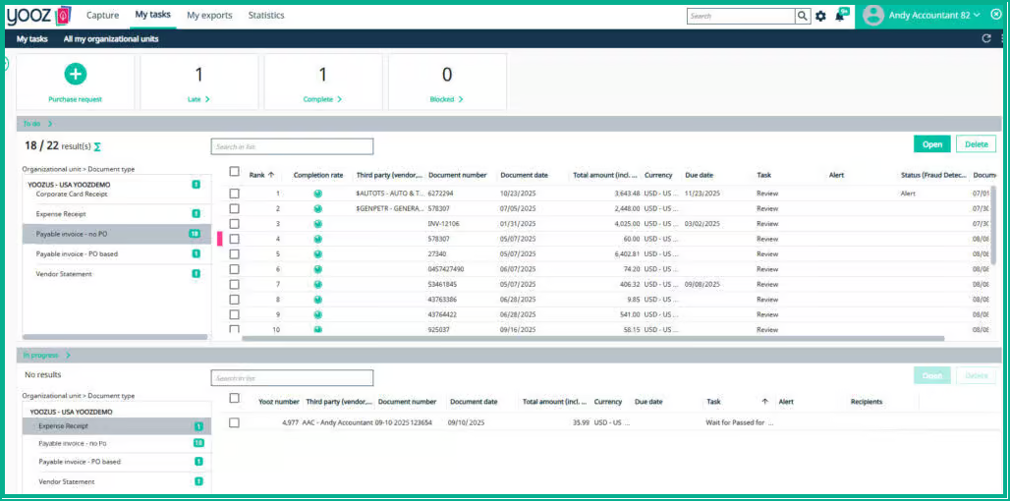Expand the In progress section header
The height and width of the screenshot is (501, 1010).
point(46,355)
